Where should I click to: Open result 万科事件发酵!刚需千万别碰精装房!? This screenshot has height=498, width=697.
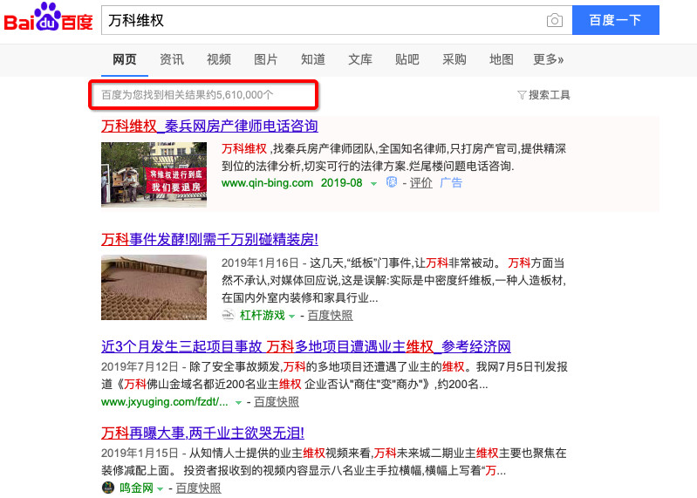(x=210, y=240)
